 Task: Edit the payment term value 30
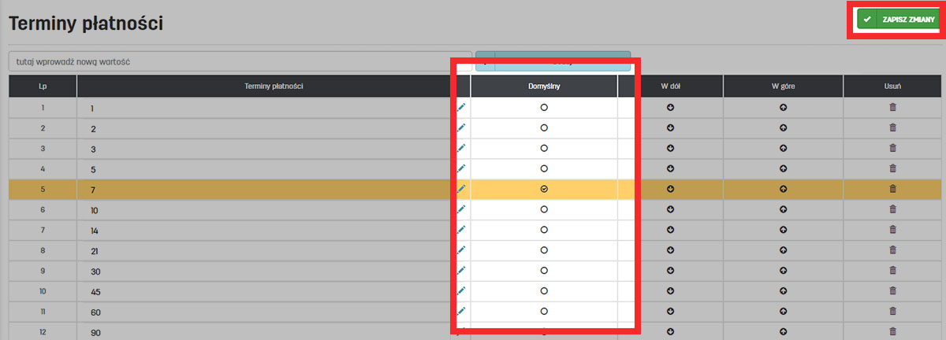click(461, 271)
